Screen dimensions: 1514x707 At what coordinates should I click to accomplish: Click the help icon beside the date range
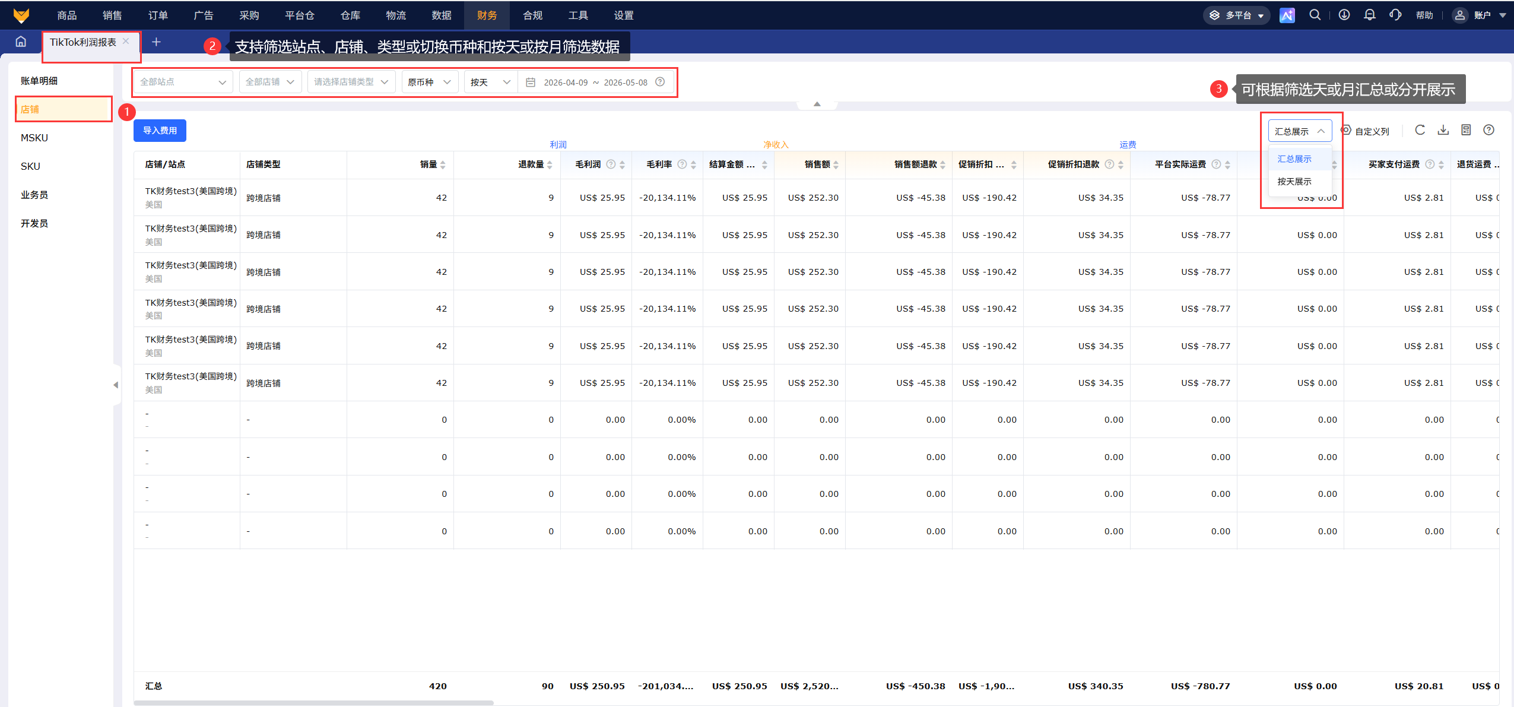tap(660, 82)
